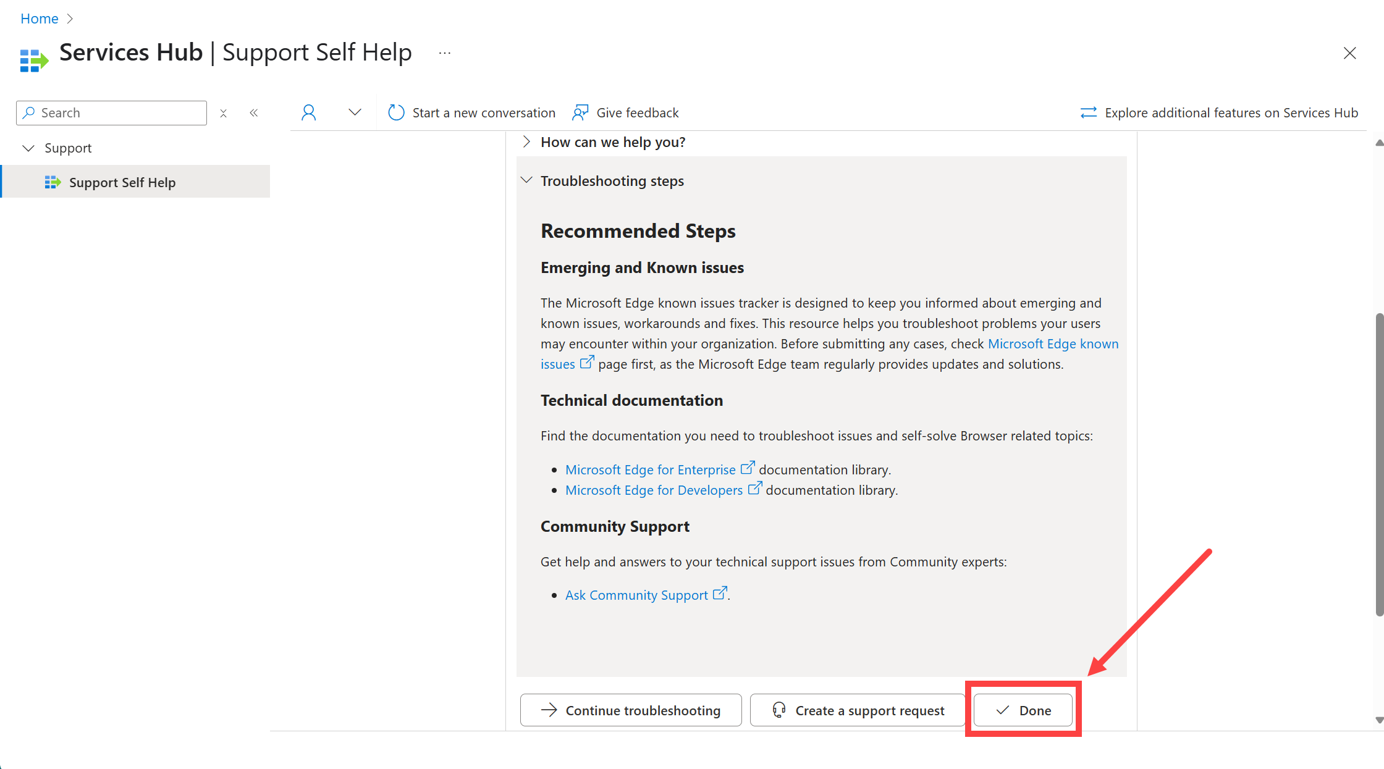
Task: Click the Start a new conversation icon
Action: [395, 112]
